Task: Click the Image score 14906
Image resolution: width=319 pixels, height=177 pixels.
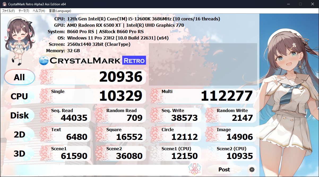Action: (240, 137)
